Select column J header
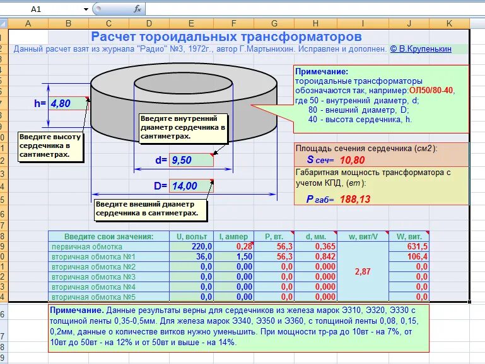 coord(409,23)
